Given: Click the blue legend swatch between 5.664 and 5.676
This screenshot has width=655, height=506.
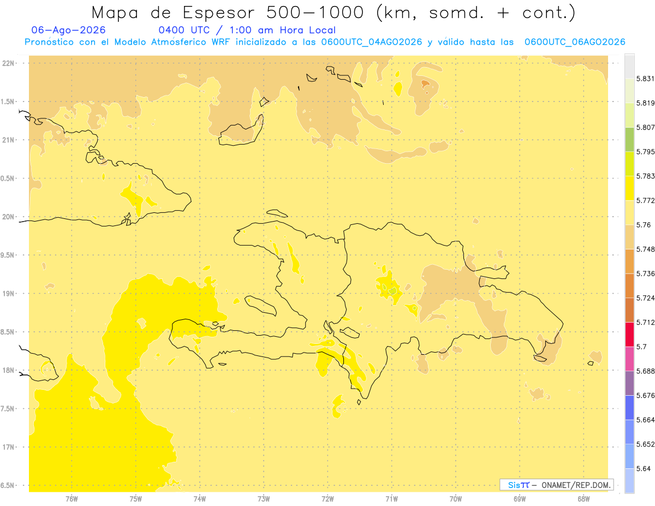Looking at the screenshot, I should point(629,407).
